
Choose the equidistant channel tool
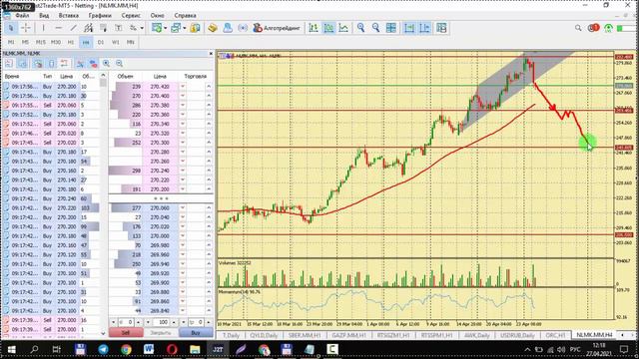[x=89, y=28]
